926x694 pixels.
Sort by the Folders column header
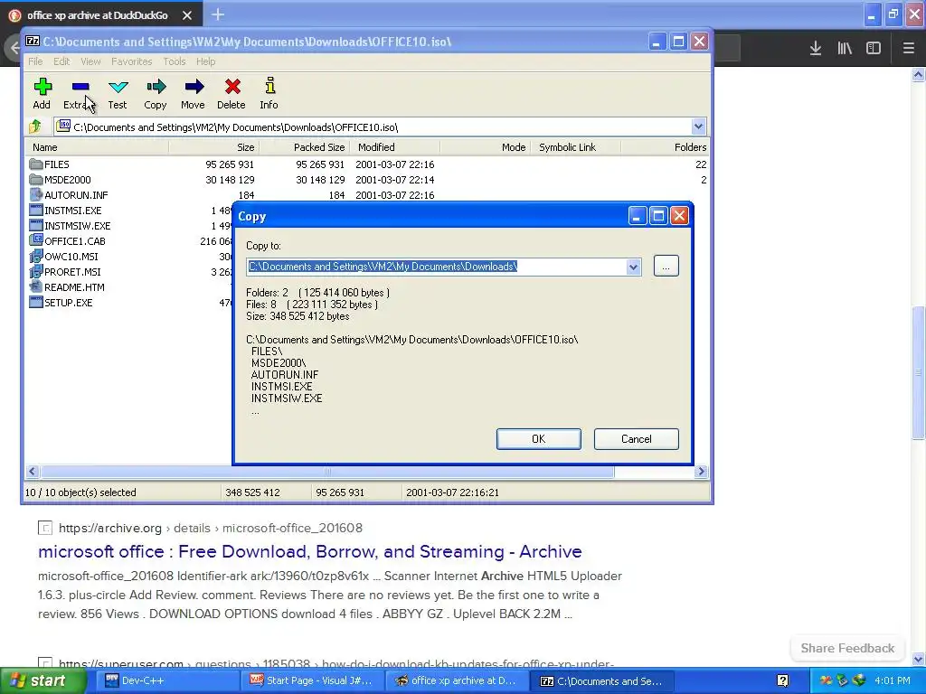tap(665, 147)
